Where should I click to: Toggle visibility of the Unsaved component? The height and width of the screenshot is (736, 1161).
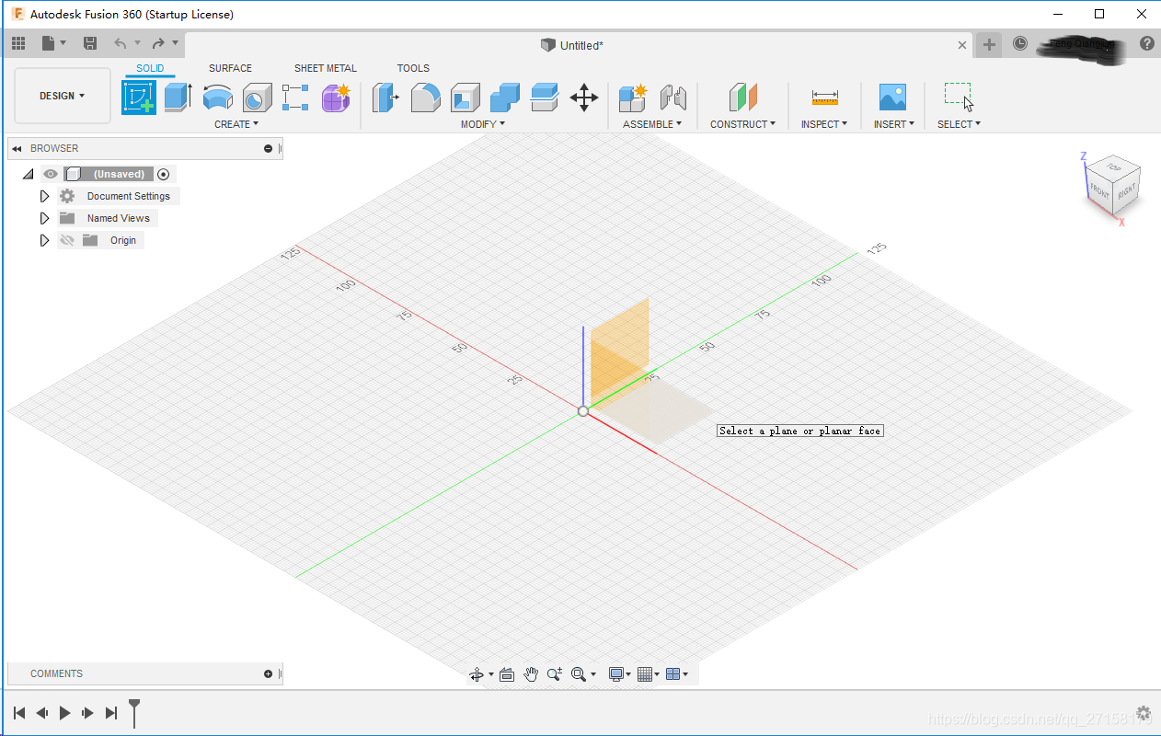(51, 174)
